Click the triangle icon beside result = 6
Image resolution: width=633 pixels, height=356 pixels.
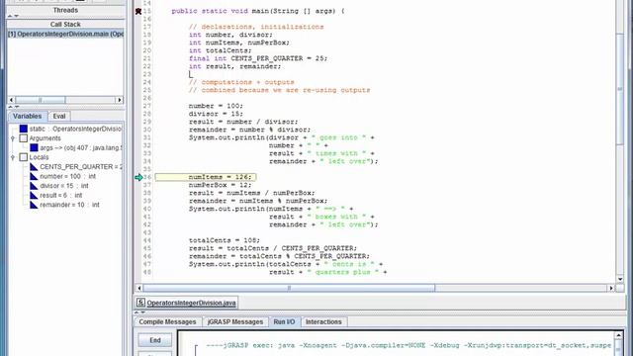(x=34, y=196)
